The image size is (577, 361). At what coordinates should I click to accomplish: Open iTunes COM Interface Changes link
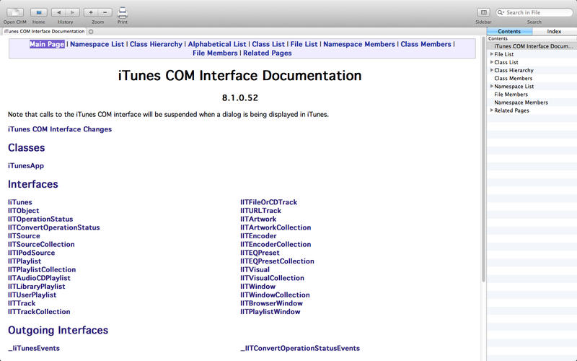tap(60, 129)
